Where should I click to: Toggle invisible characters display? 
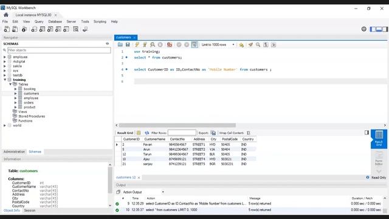pyautogui.click(x=266, y=44)
